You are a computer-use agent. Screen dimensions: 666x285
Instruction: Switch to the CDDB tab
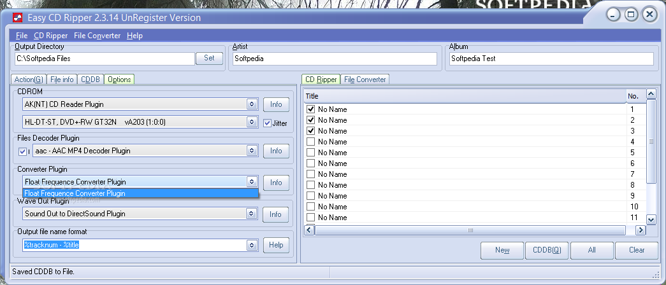90,80
